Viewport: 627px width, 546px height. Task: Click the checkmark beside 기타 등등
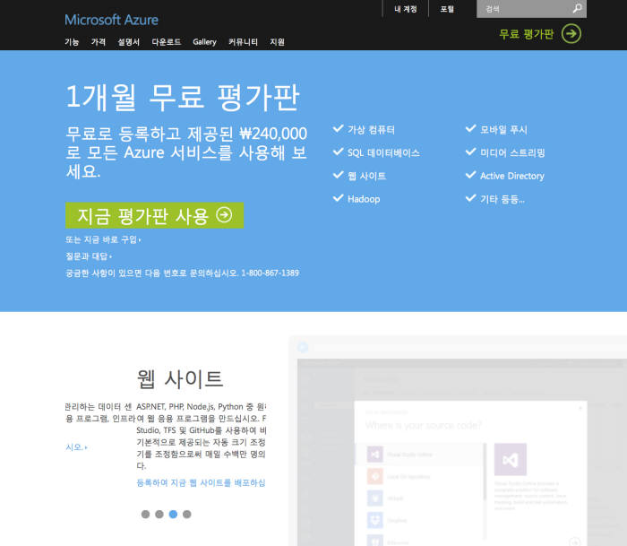point(471,198)
